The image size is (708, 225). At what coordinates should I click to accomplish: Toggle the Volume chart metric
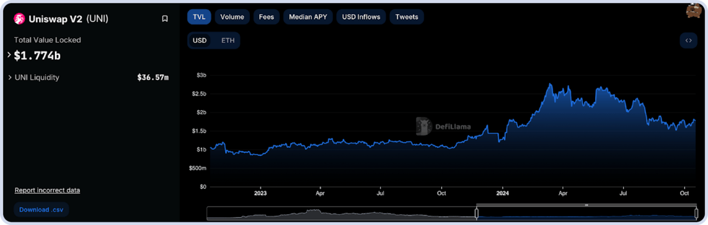tap(232, 17)
